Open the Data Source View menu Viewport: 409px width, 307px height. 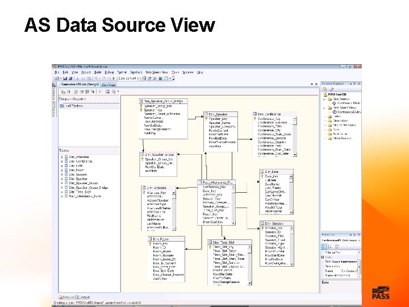coord(157,72)
